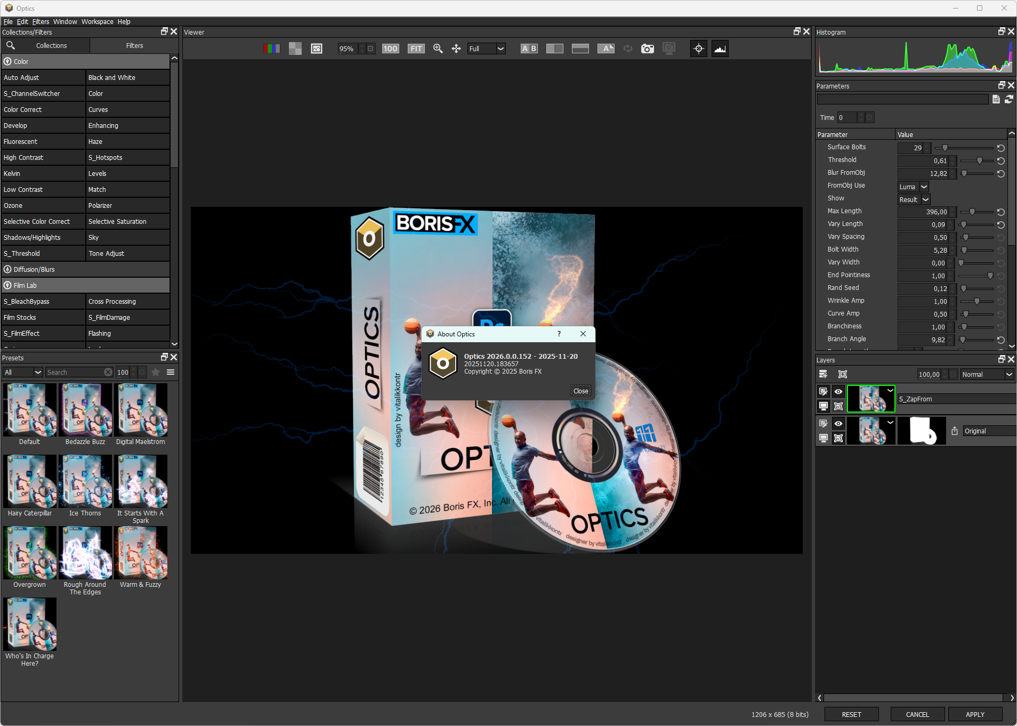Clear the Presets search with the X icon
This screenshot has height=726, width=1017.
(108, 372)
